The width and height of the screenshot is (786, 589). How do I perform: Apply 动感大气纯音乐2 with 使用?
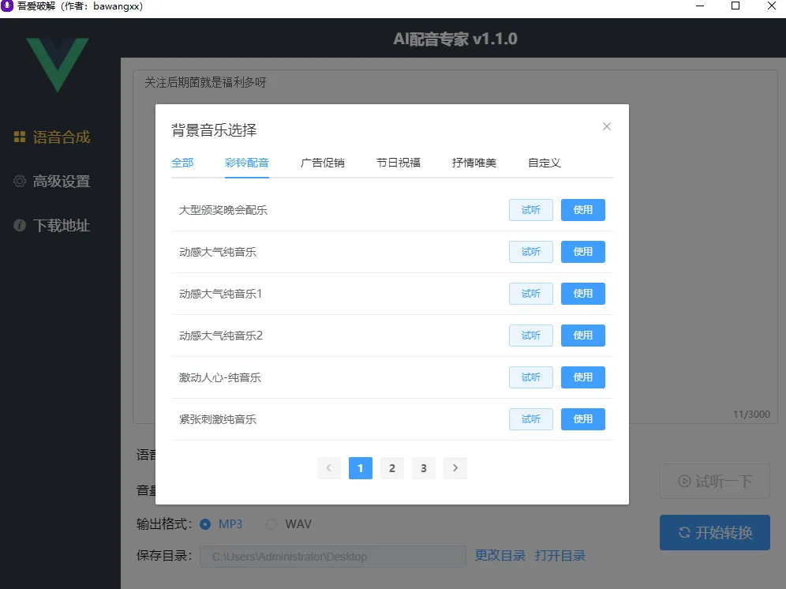pos(582,336)
